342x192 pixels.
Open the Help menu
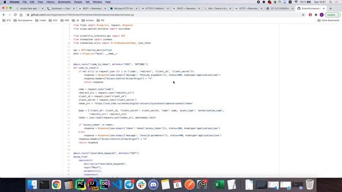click(108, 2)
